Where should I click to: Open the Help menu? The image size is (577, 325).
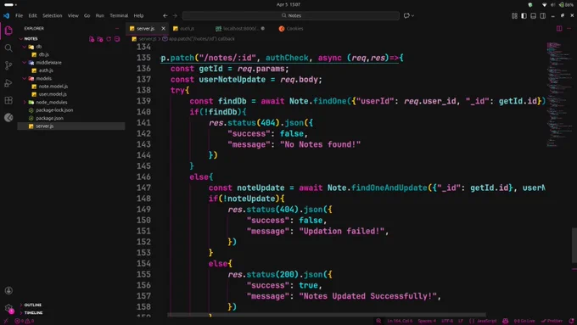pos(138,16)
